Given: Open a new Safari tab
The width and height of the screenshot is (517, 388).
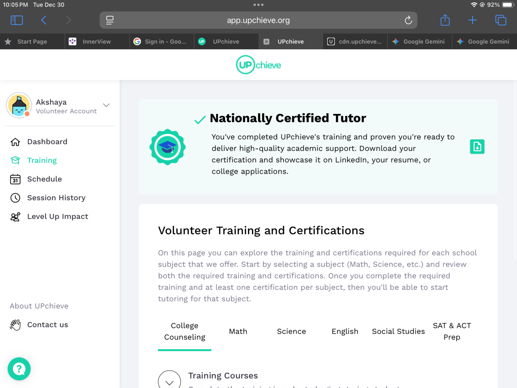Looking at the screenshot, I should point(473,20).
